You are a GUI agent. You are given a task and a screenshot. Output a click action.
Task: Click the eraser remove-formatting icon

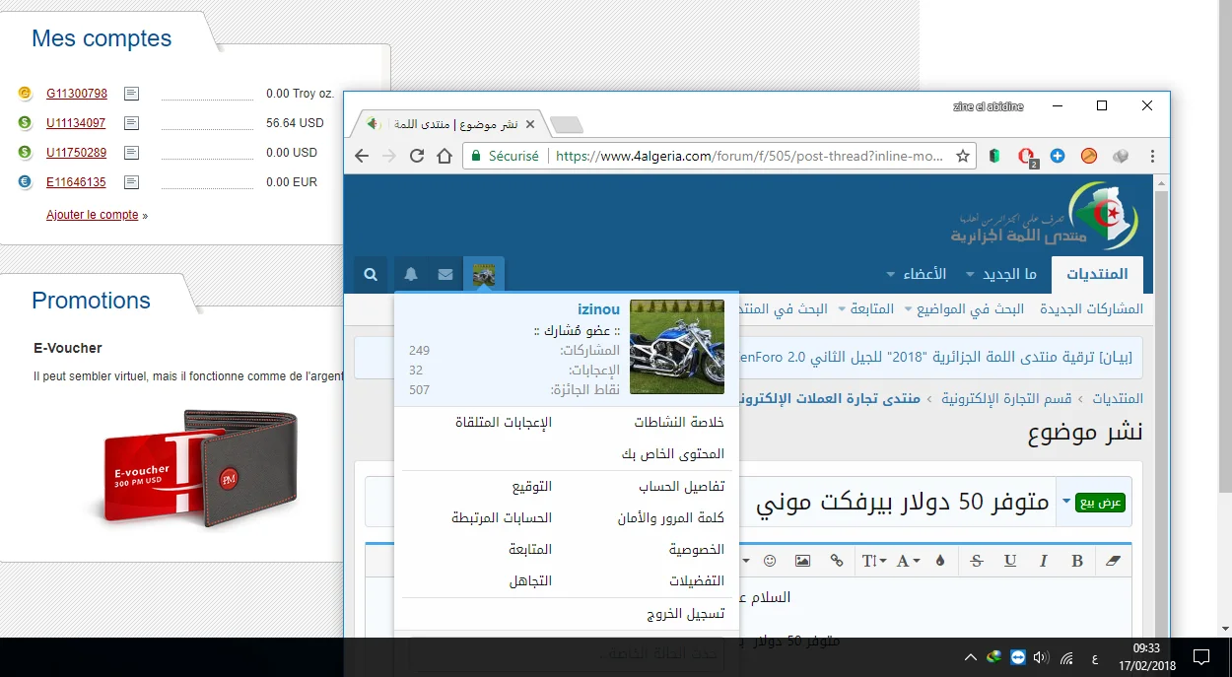point(1114,561)
